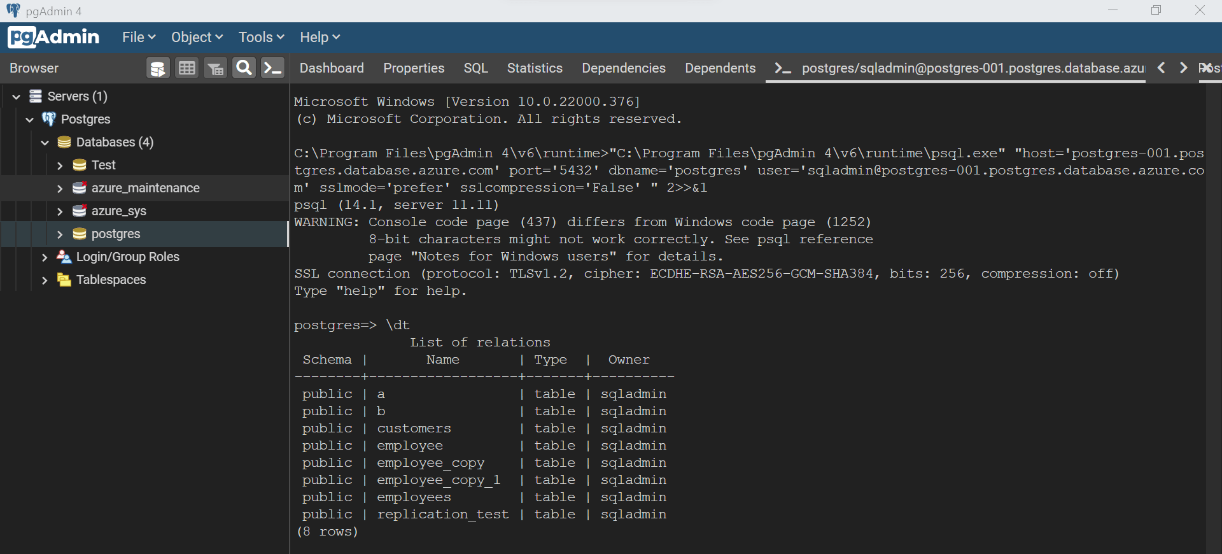1222x554 pixels.
Task: Select azure_maintenance database label
Action: click(145, 188)
